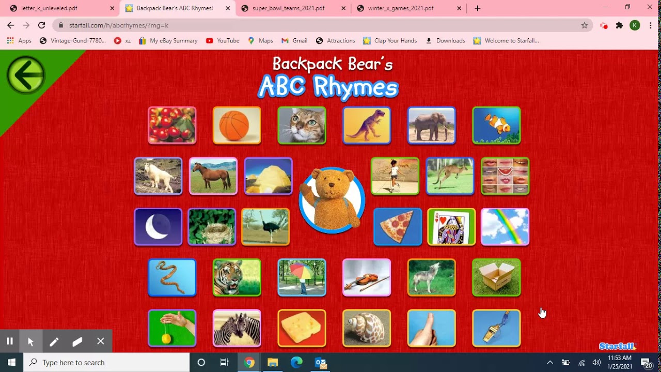The width and height of the screenshot is (661, 372).
Task: Open the Gmail bookmark
Action: [x=294, y=40]
